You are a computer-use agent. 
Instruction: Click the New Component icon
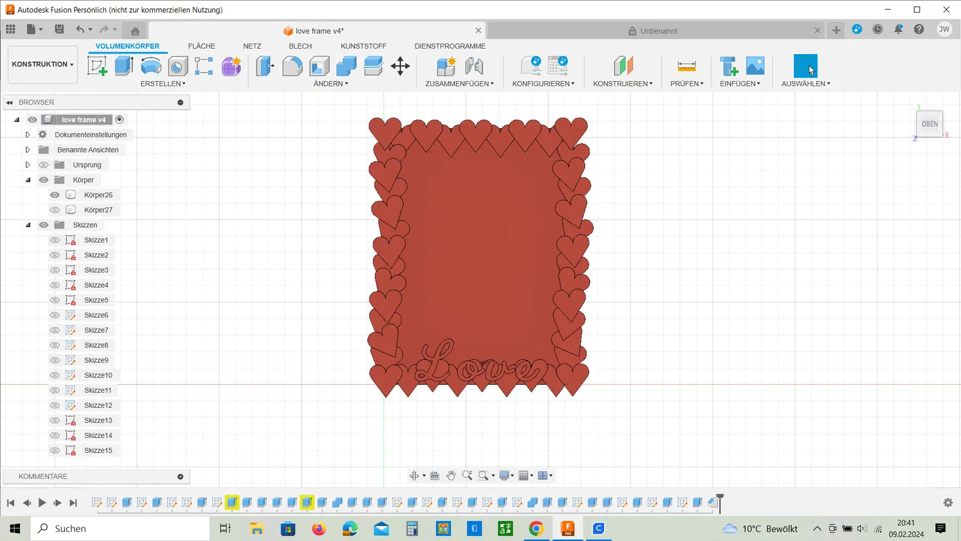tap(446, 66)
